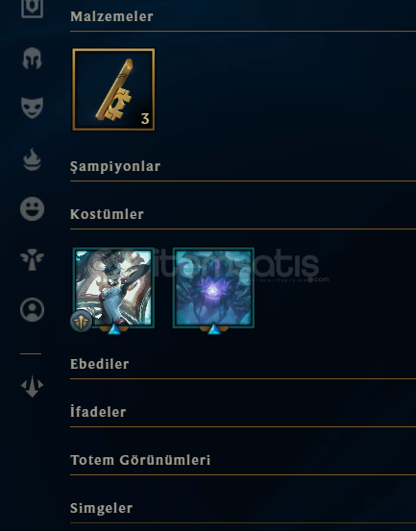
Task: Open the emotes smiley face icon
Action: click(x=32, y=209)
